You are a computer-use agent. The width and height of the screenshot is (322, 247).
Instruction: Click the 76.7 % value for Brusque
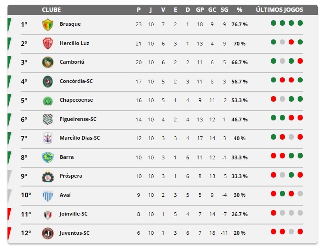(x=240, y=24)
